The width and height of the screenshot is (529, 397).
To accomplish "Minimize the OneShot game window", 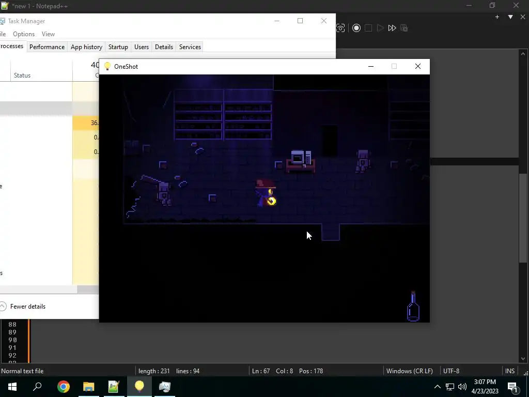I will [371, 66].
